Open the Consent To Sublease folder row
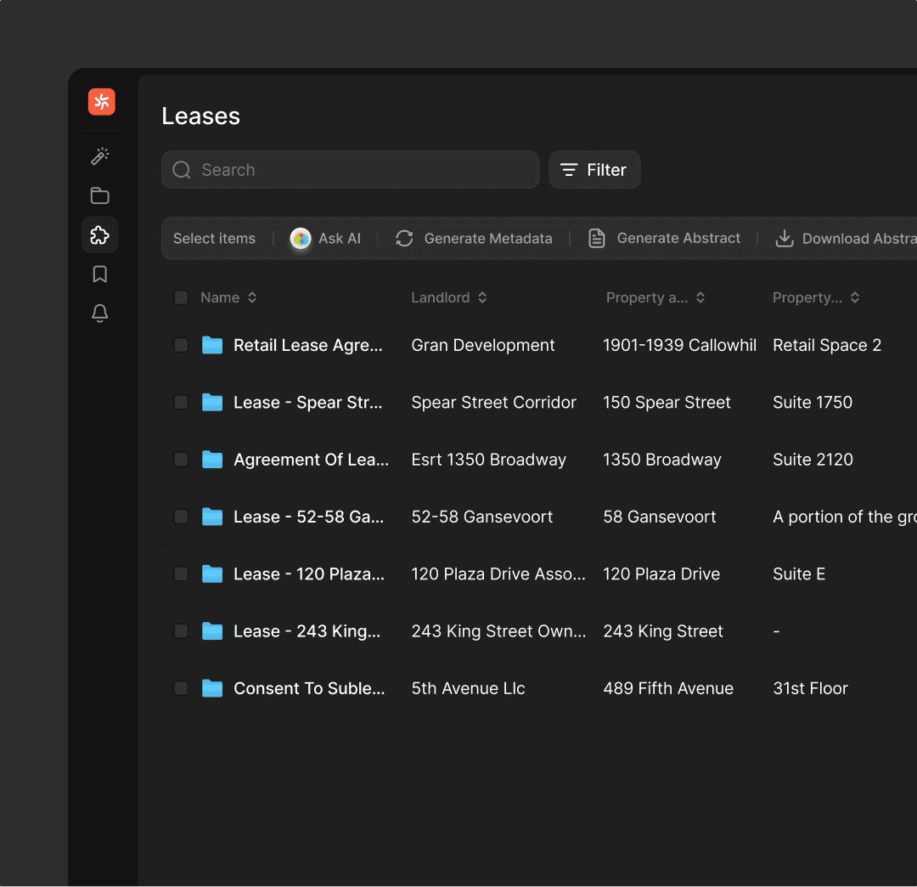Image resolution: width=917 pixels, height=887 pixels. coord(308,688)
